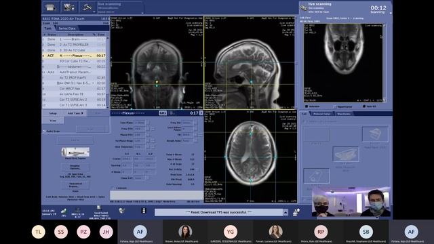Switch to the third tab, right panel
This screenshot has height=244, width=434.
coord(344,114)
